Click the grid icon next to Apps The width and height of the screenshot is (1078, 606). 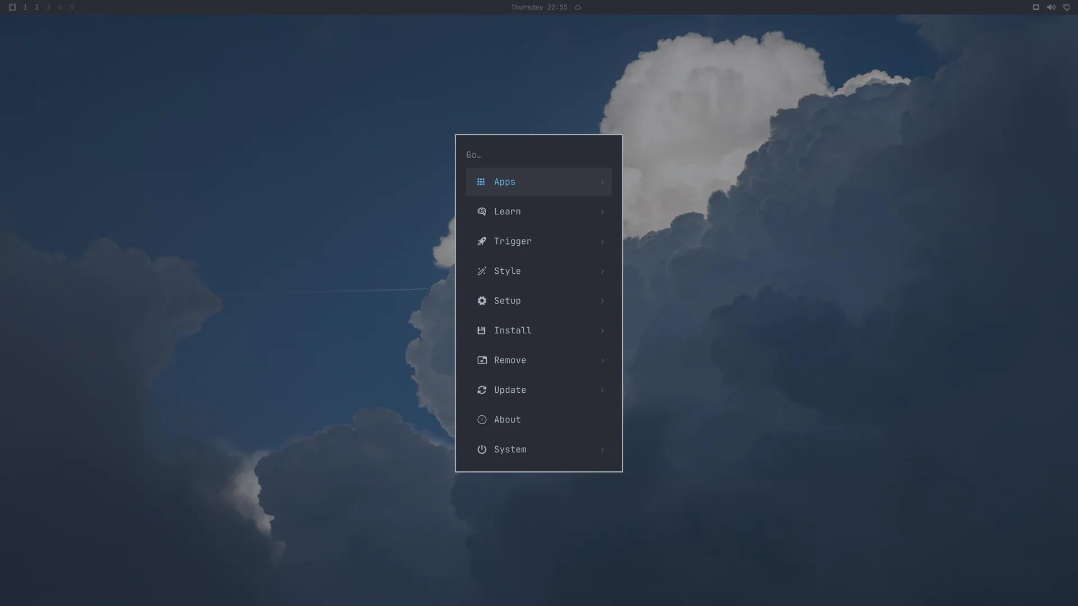[x=481, y=182]
